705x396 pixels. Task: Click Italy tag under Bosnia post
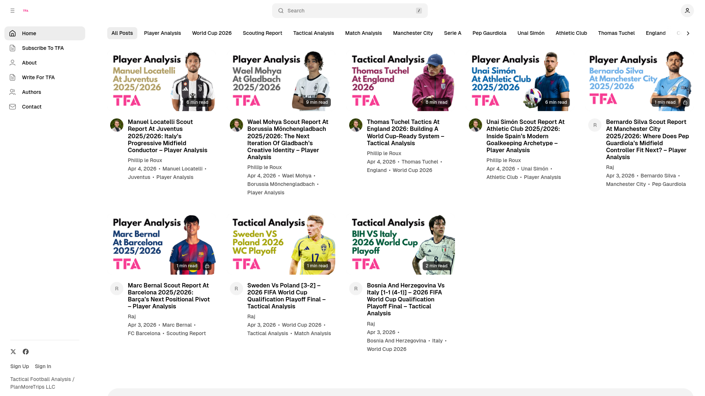[437, 341]
